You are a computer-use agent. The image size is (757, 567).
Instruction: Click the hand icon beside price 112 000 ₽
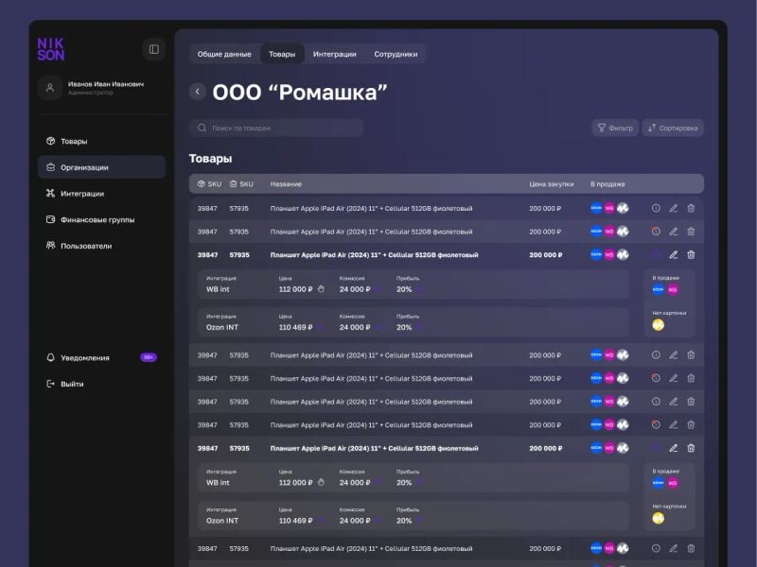point(321,289)
